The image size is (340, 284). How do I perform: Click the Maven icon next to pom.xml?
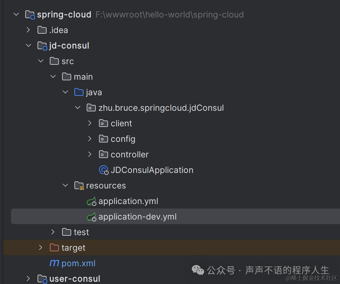[54, 263]
